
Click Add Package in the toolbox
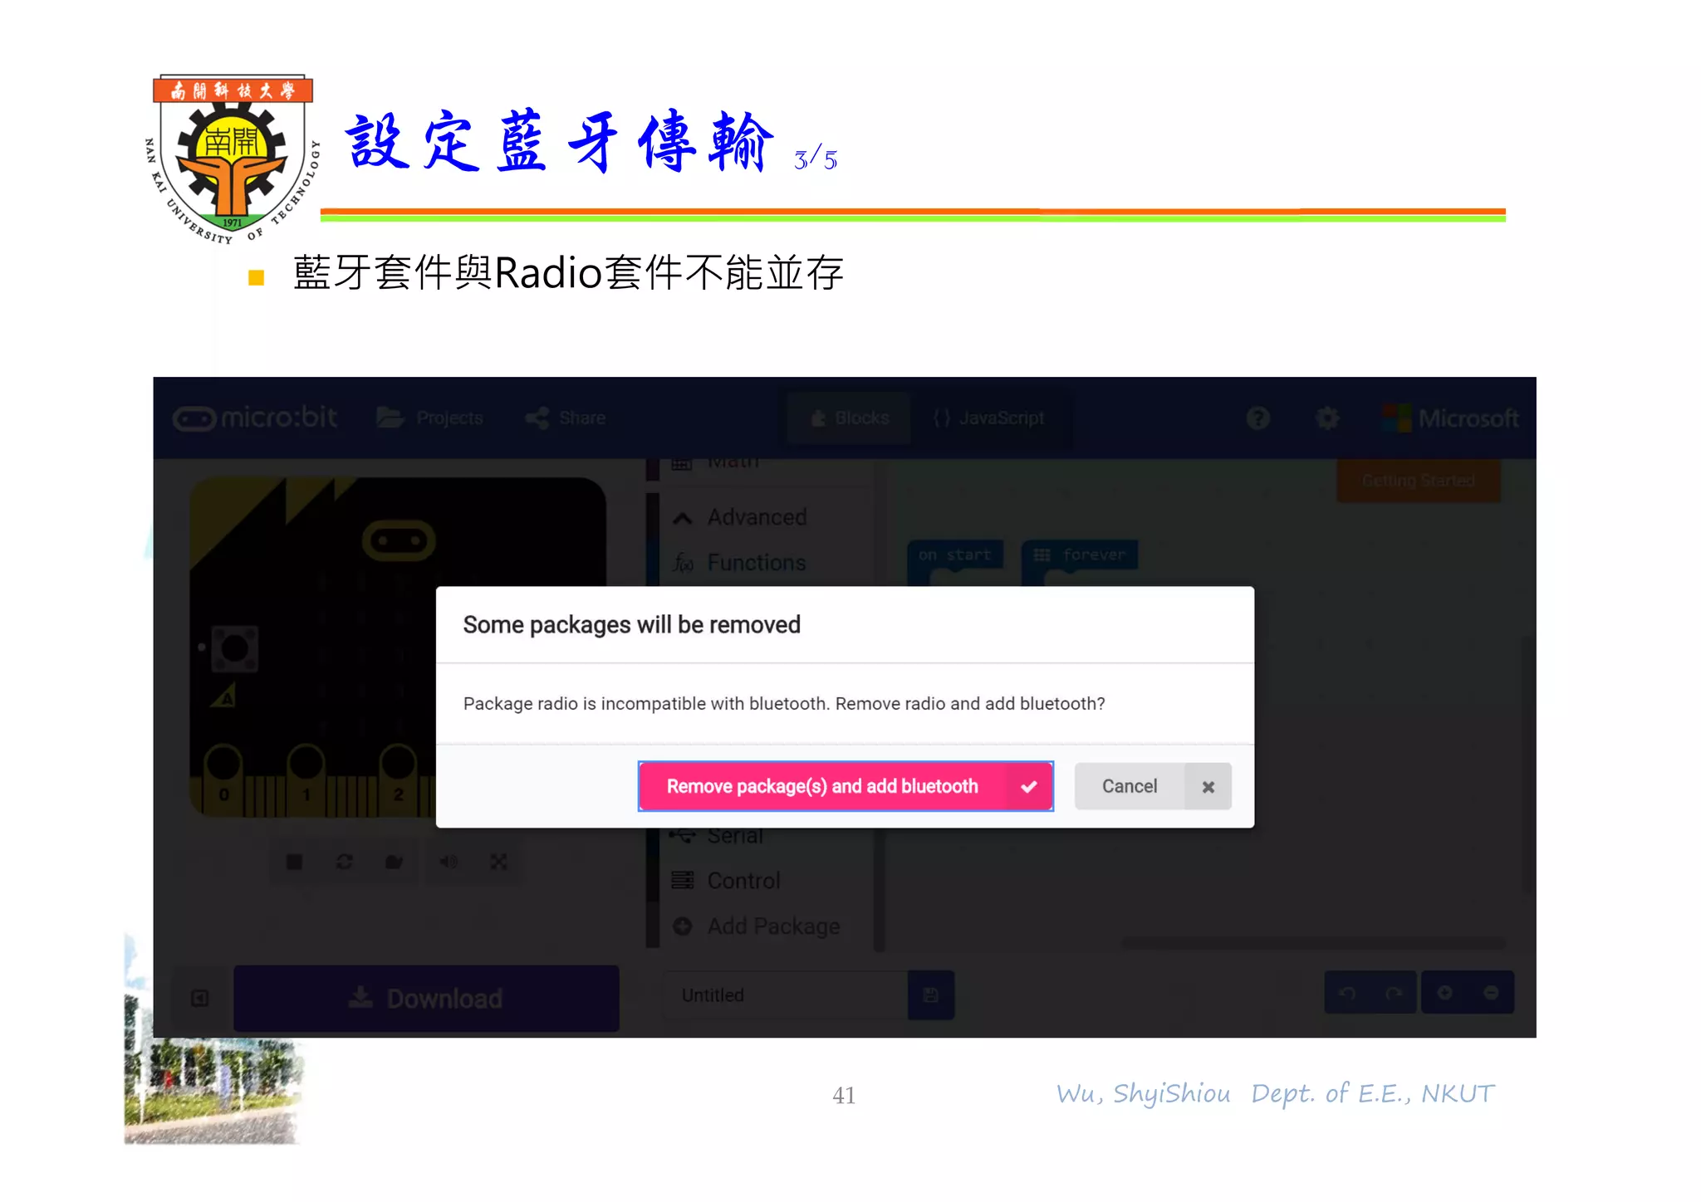coord(757,926)
